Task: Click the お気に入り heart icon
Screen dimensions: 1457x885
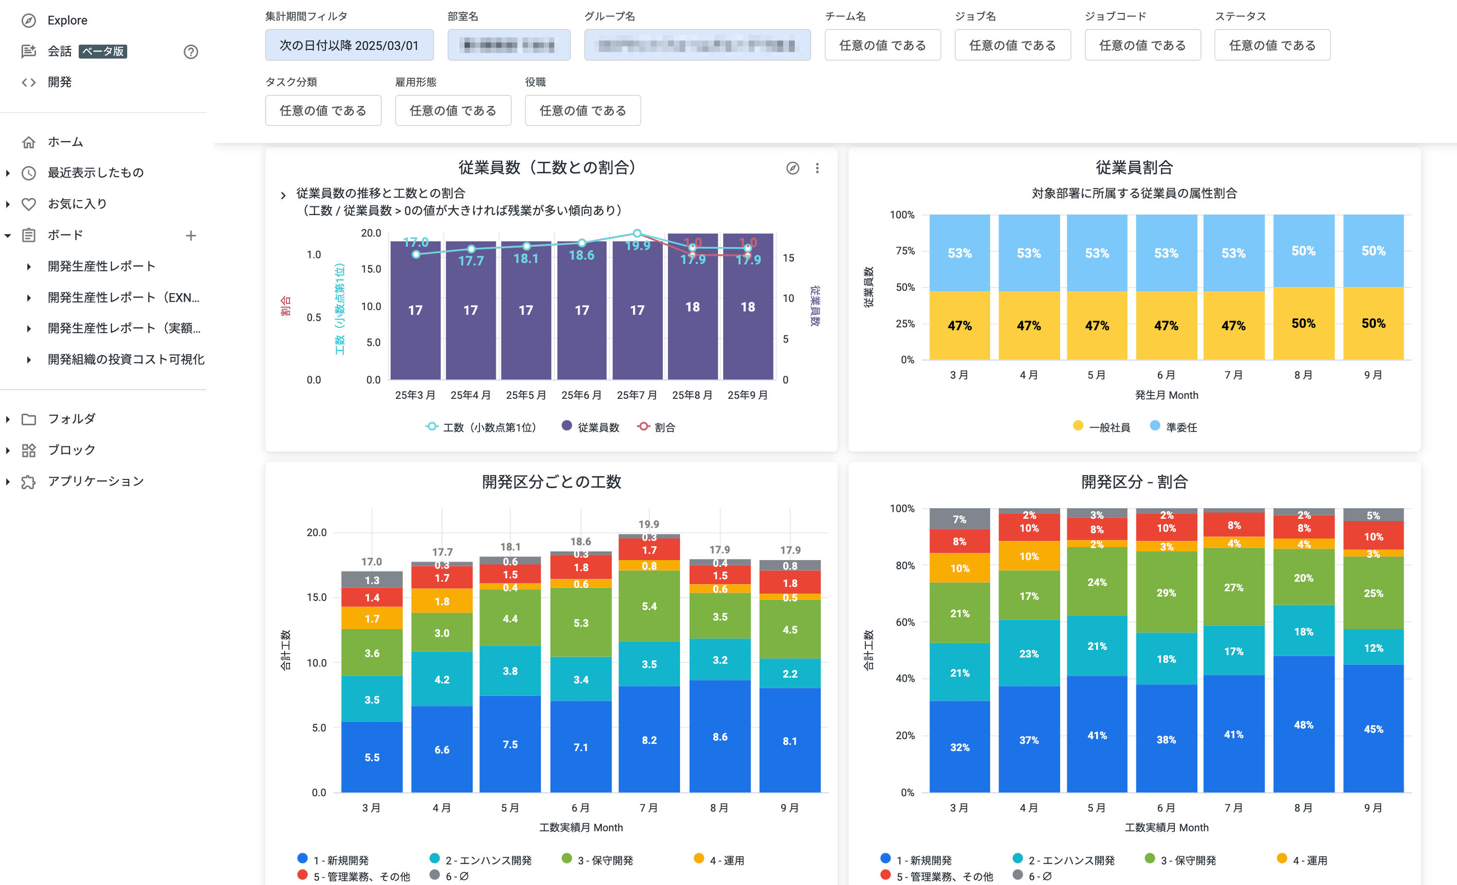Action: [x=28, y=204]
